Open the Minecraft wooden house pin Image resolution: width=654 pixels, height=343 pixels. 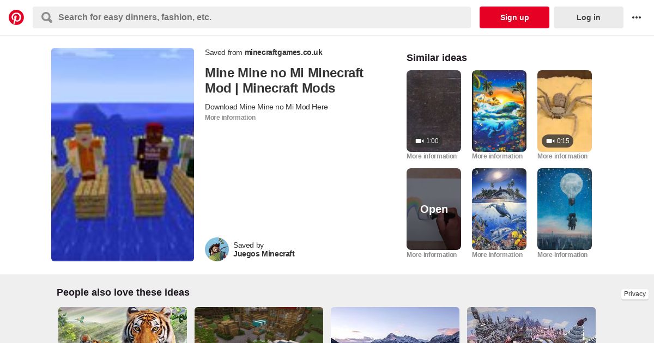click(x=259, y=325)
